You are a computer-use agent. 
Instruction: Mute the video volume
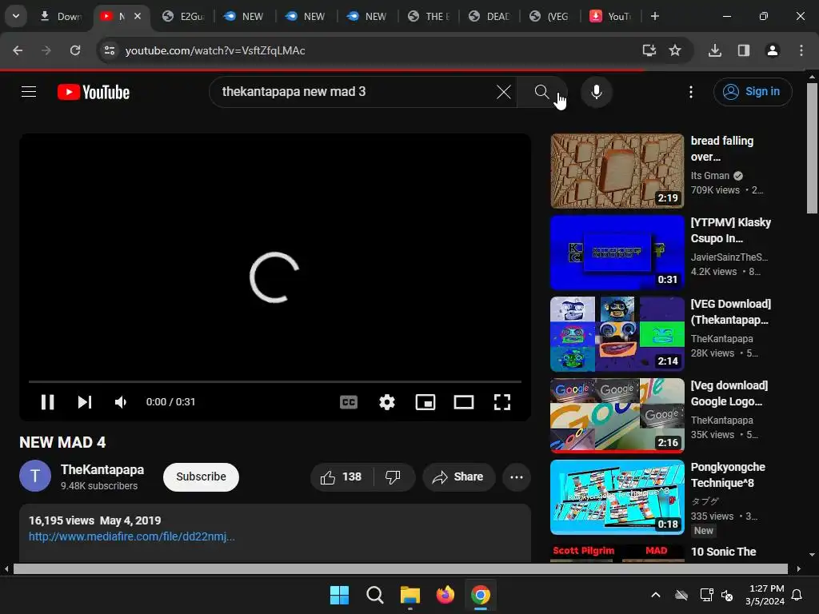(x=121, y=401)
